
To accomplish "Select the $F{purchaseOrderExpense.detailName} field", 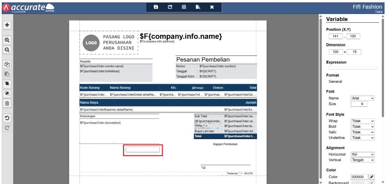I will (x=107, y=110).
